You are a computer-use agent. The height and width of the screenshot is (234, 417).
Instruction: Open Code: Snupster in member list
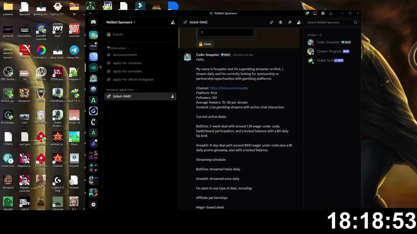point(332,42)
